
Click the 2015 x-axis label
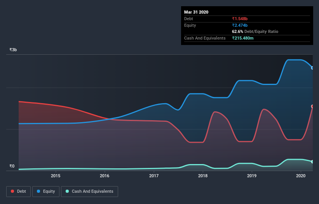pyautogui.click(x=56, y=176)
